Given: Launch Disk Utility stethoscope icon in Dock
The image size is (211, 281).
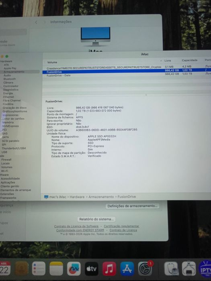Looking at the screenshot, I should (x=171, y=269).
